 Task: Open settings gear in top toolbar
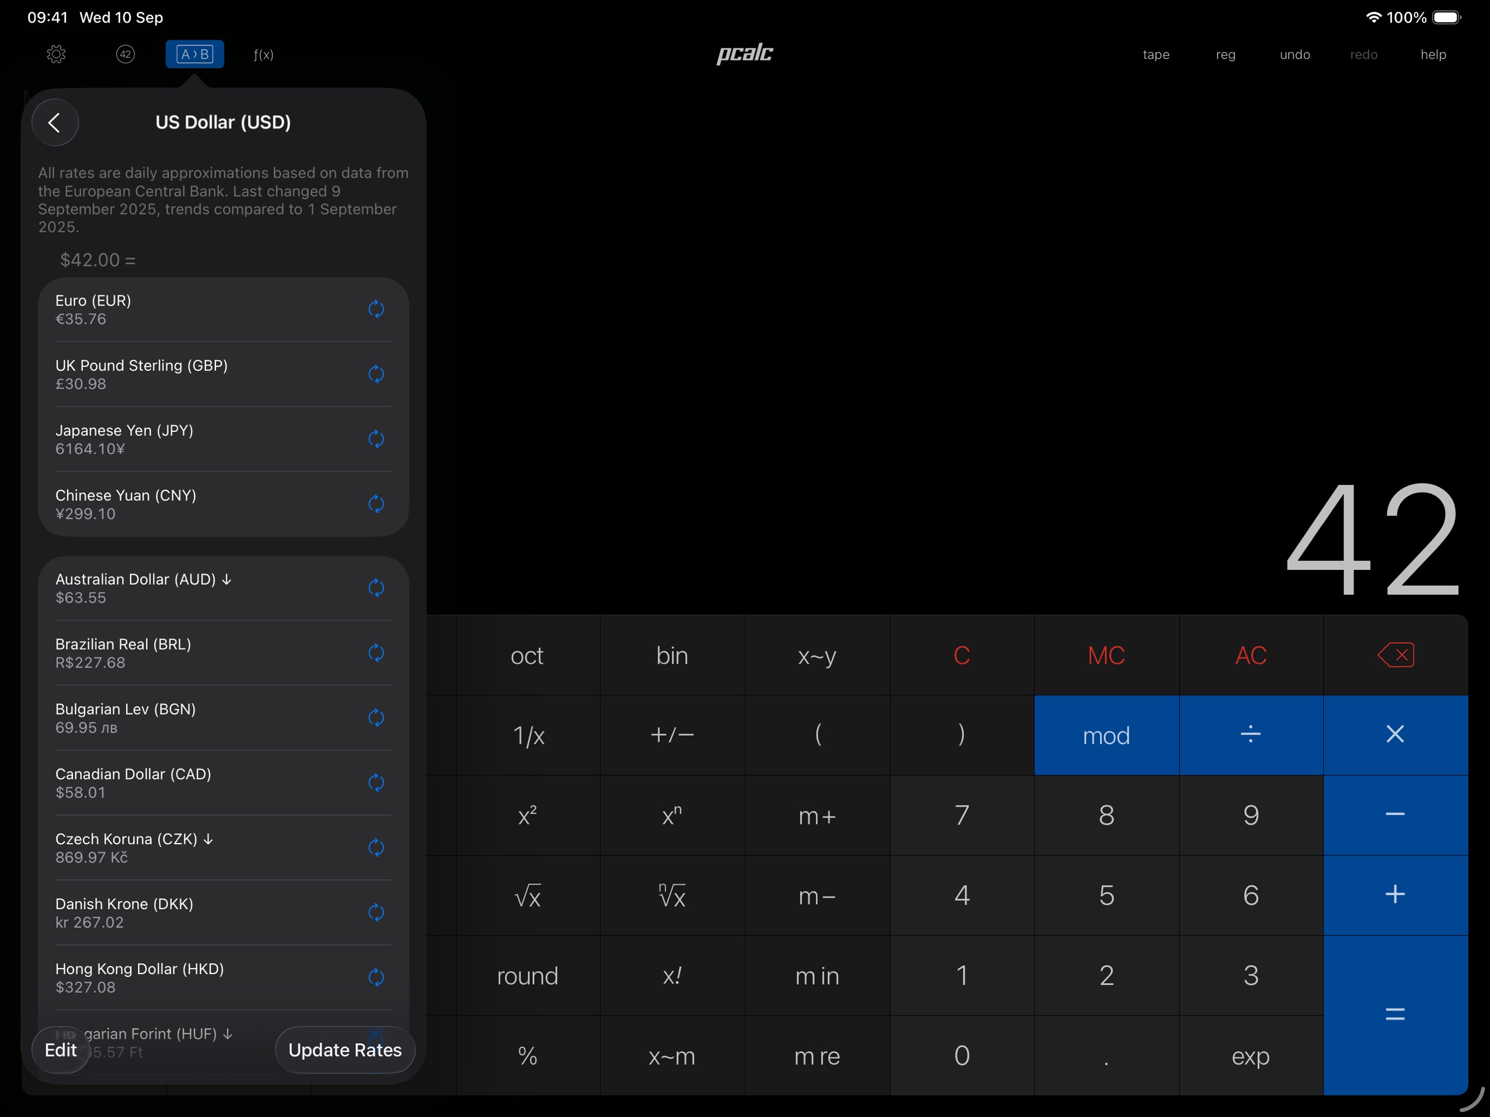click(x=56, y=54)
